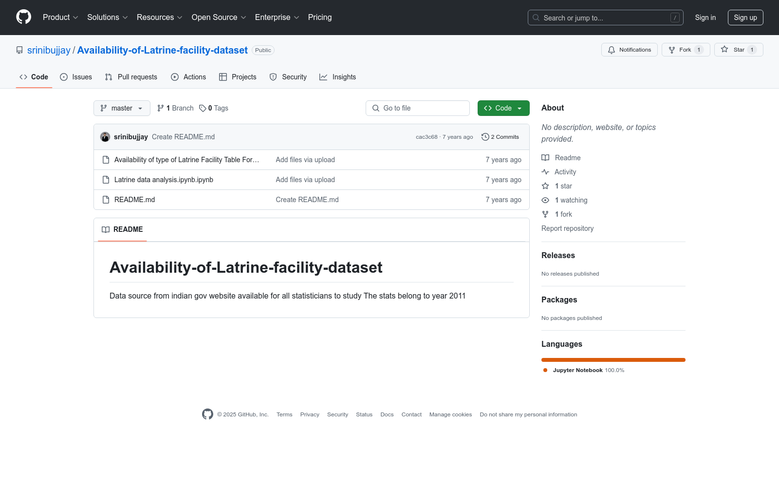The image size is (779, 487).
Task: Click Manage cookies in footer
Action: [450, 414]
